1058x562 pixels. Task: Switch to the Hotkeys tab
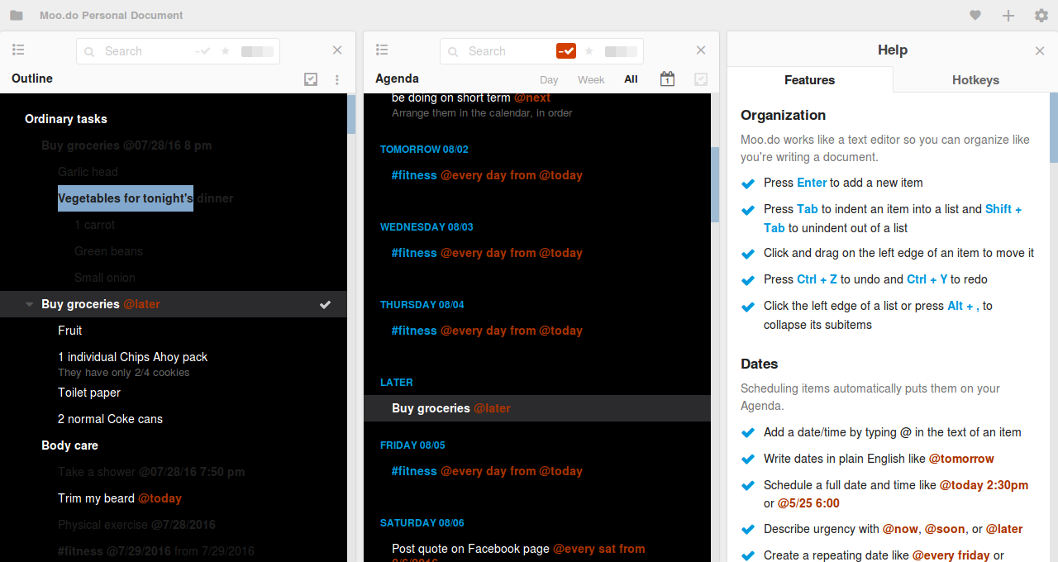[975, 80]
